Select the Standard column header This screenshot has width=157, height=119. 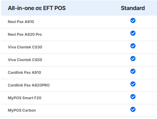tap(133, 8)
